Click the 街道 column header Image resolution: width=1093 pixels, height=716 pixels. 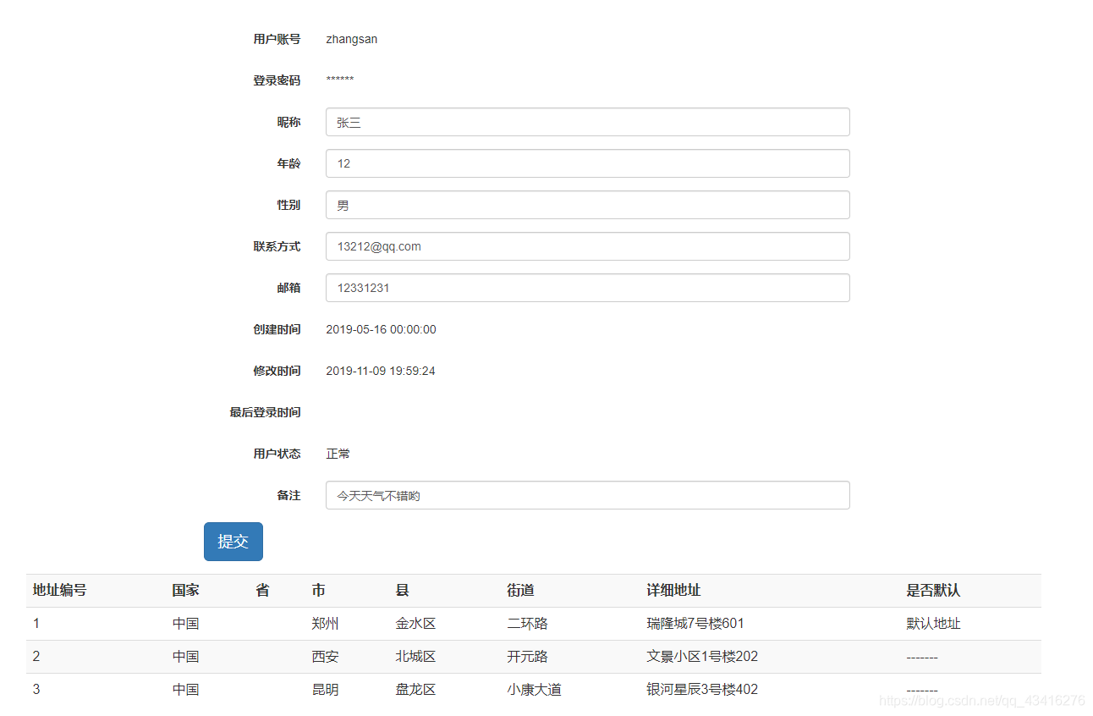[x=521, y=591]
